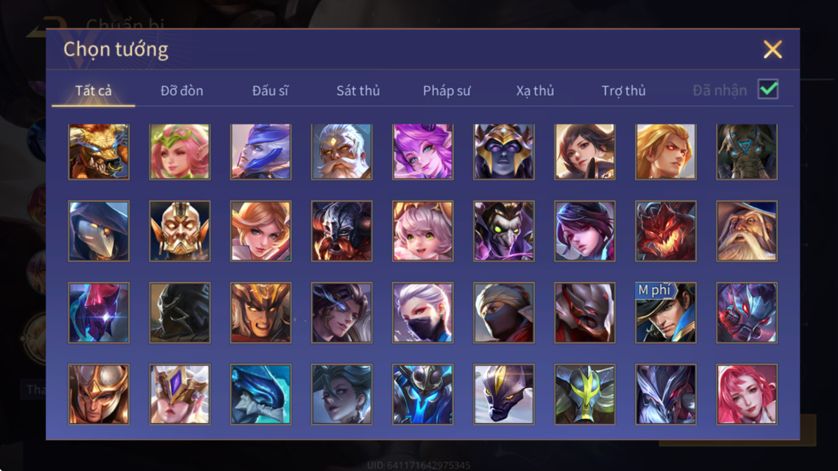Select the purple-haired girl hero portrait
The height and width of the screenshot is (471, 838).
(423, 152)
